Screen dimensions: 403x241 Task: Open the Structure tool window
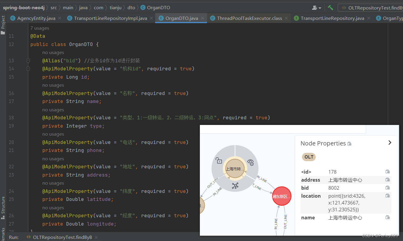3,208
